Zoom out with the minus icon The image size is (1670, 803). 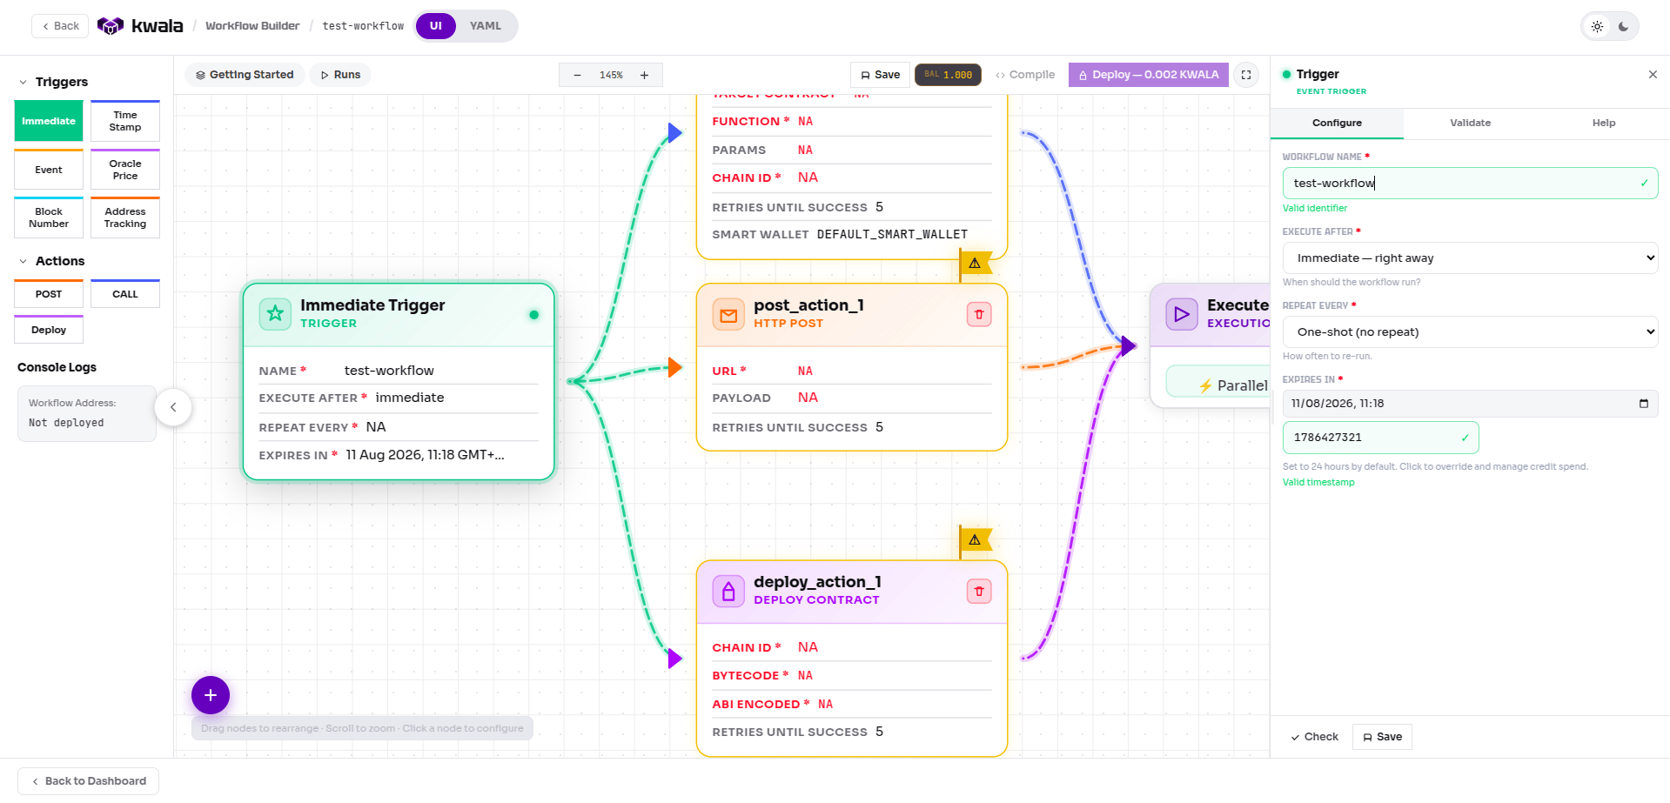tap(577, 75)
